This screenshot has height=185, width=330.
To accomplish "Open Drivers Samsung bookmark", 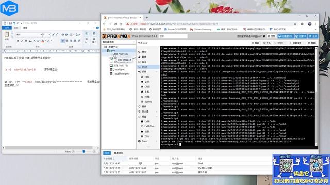I will 202,29.
